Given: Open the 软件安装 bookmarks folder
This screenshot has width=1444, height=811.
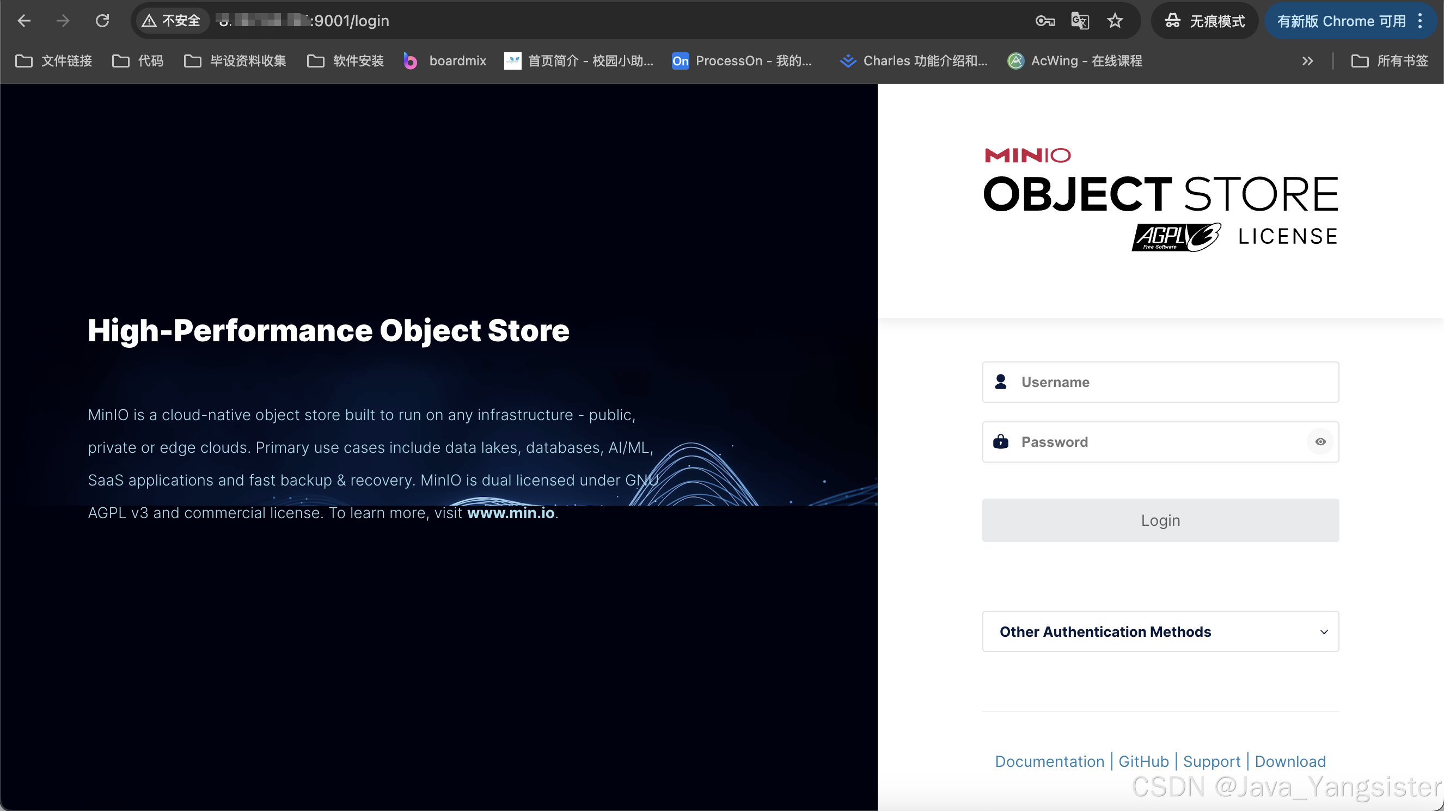Looking at the screenshot, I should click(x=346, y=60).
